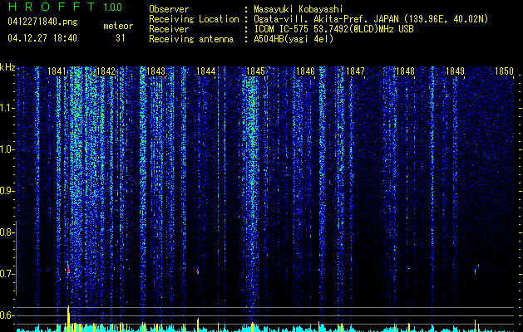This screenshot has height=332, width=523.
Task: Click the 0.9 frequency axis label
Action: (x=6, y=191)
